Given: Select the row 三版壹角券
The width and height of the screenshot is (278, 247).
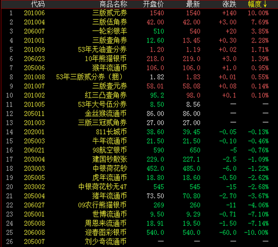Looking at the screenshot, I should (140, 40).
